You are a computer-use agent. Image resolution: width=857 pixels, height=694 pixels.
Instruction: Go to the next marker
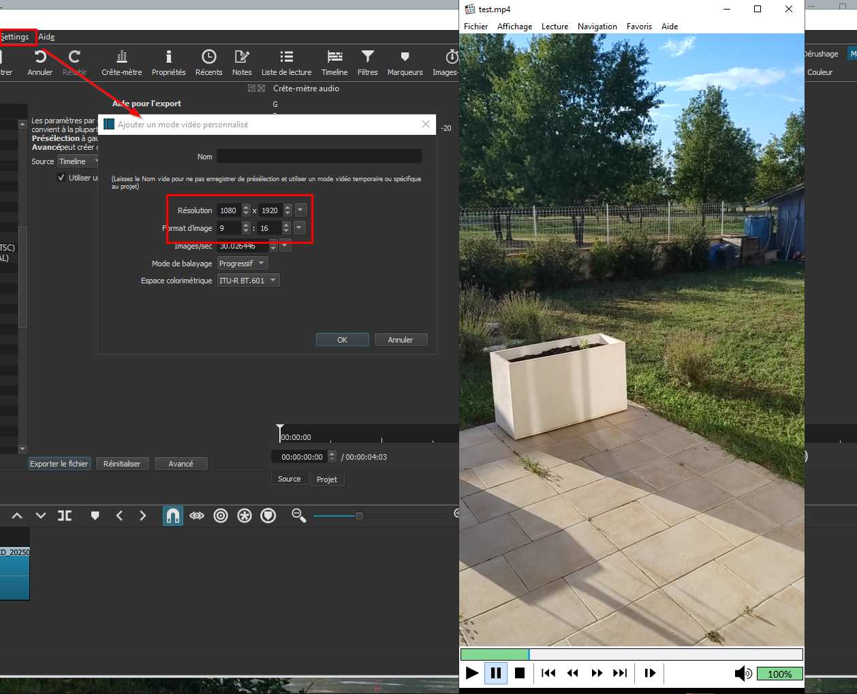(142, 516)
